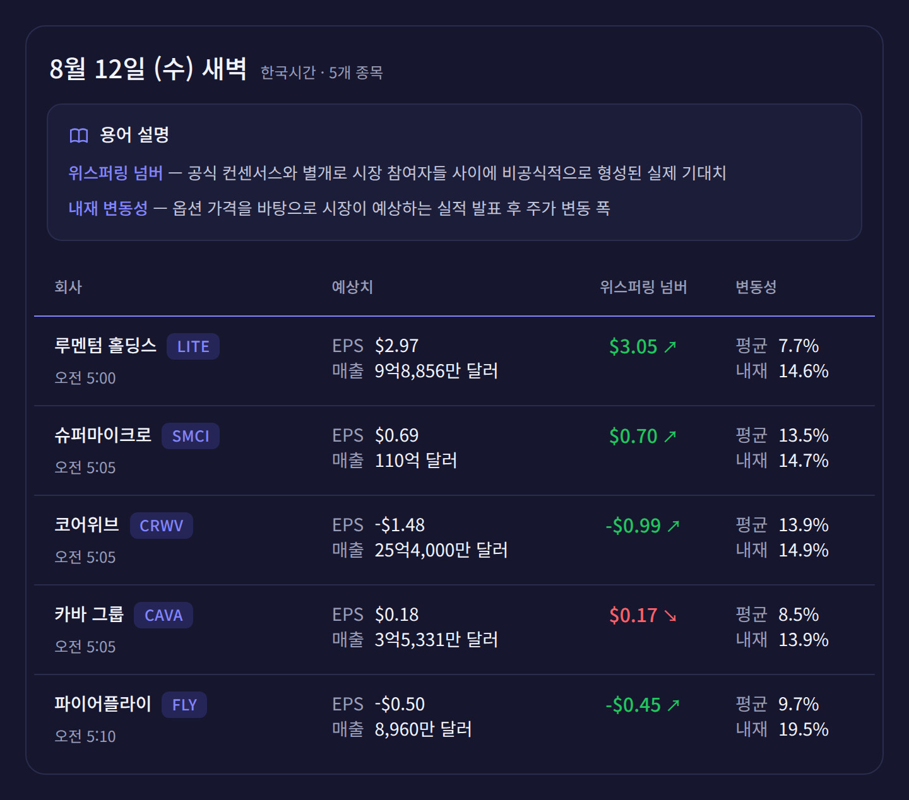The height and width of the screenshot is (800, 909).
Task: Click the 변동성 column header
Action: pos(756,287)
